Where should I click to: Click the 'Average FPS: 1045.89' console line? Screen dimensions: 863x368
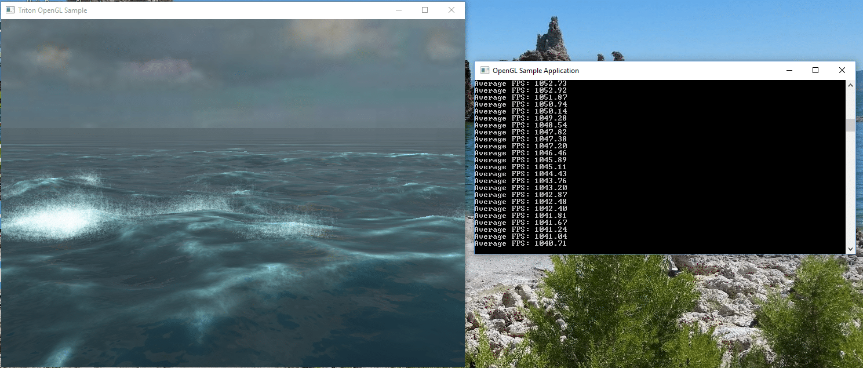click(520, 160)
